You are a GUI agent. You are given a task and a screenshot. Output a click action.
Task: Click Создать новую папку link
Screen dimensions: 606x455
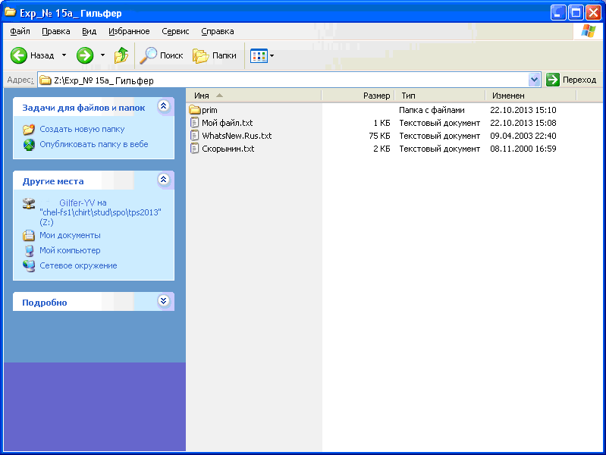(82, 129)
